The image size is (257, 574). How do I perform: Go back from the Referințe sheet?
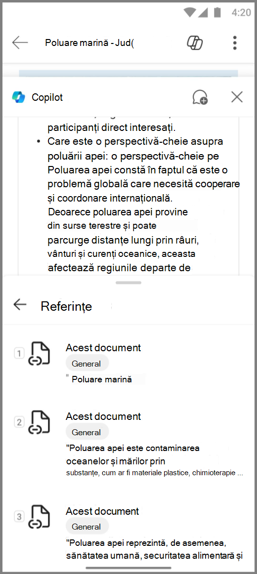coord(20,304)
